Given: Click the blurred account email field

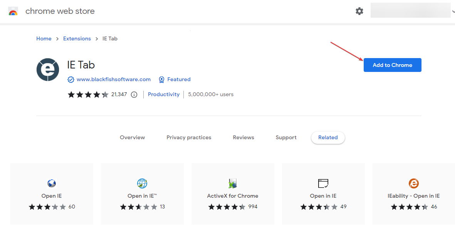Looking at the screenshot, I should click(x=411, y=10).
